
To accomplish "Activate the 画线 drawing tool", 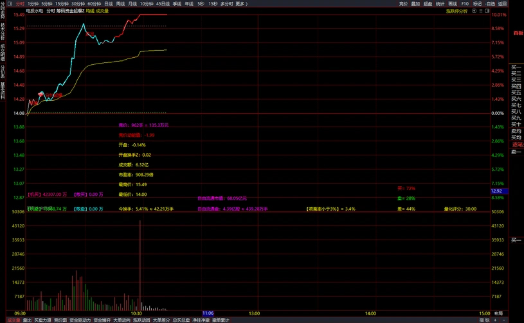I will [x=453, y=4].
